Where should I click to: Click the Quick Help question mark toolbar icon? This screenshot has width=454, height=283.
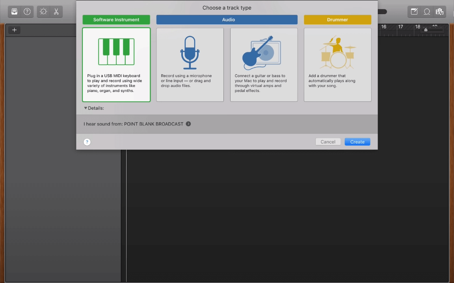point(27,12)
